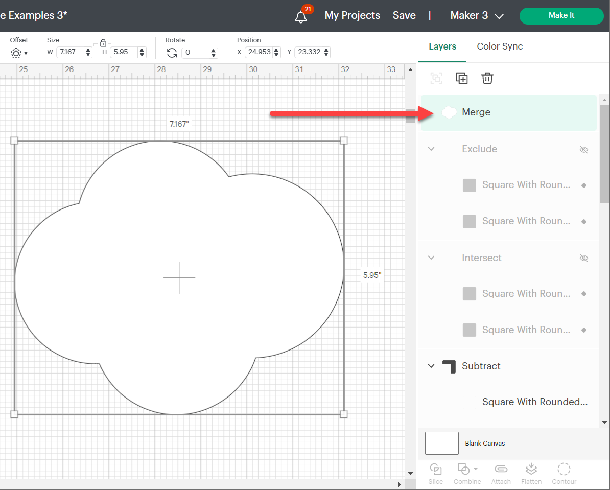This screenshot has width=610, height=490.
Task: Show the hidden Exclude layer
Action: 584,149
